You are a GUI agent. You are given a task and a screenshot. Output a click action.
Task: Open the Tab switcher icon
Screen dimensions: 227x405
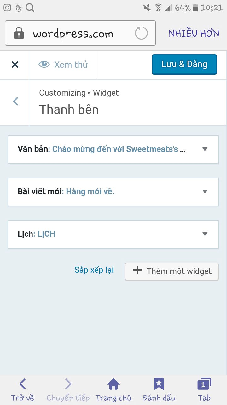point(204,384)
